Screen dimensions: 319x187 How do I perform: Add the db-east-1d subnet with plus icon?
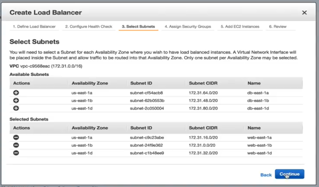(x=16, y=108)
